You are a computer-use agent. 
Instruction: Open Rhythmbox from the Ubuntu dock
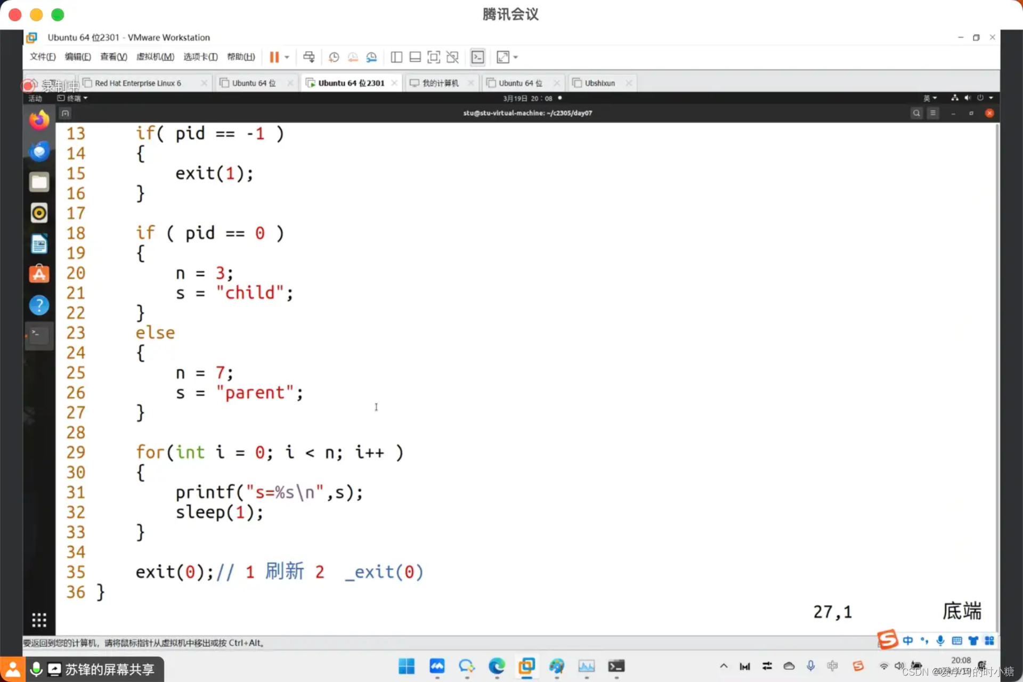click(x=39, y=213)
